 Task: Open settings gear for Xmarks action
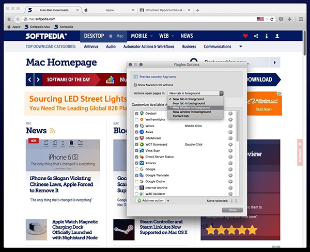tap(230, 163)
